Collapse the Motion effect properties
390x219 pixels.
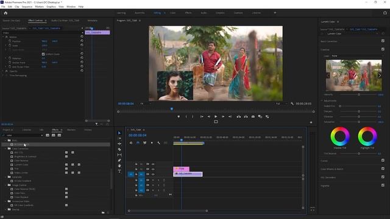[x=3, y=36]
